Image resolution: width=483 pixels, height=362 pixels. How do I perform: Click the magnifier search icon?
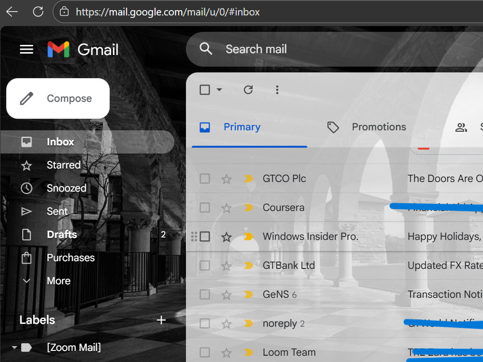[x=206, y=49]
